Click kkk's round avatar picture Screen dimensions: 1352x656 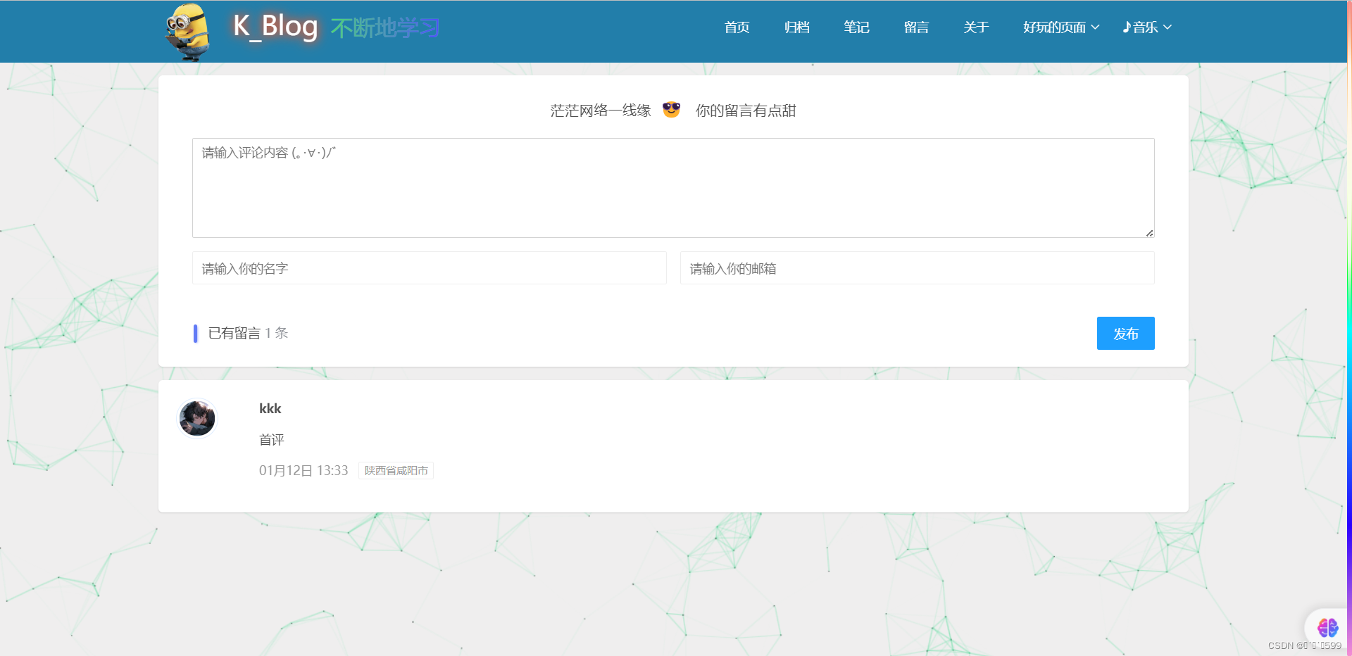197,419
